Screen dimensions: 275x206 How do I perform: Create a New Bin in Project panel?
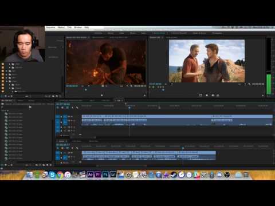44,165
